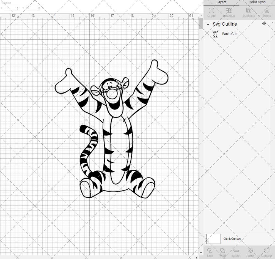275x259 pixels.
Task: Open the Contour tool
Action: point(266,252)
